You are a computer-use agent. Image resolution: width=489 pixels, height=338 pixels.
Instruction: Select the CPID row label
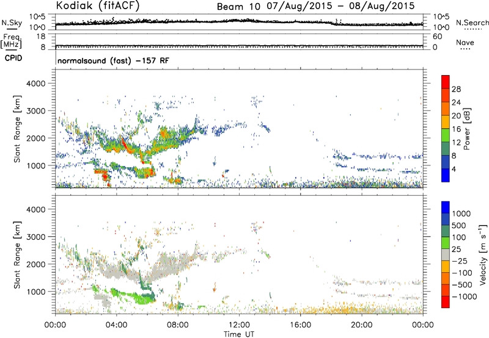click(x=13, y=58)
